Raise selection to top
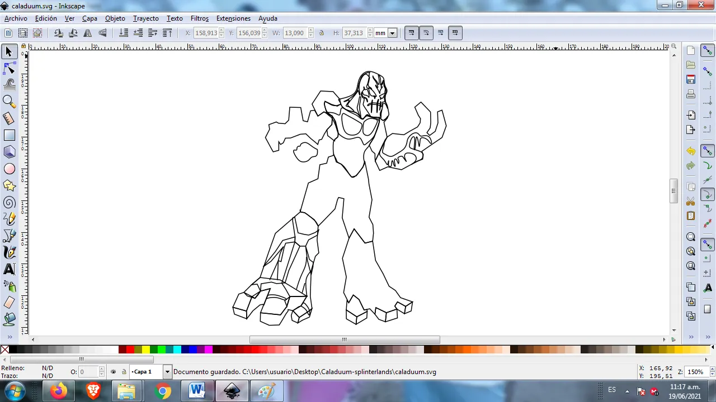 click(x=167, y=33)
